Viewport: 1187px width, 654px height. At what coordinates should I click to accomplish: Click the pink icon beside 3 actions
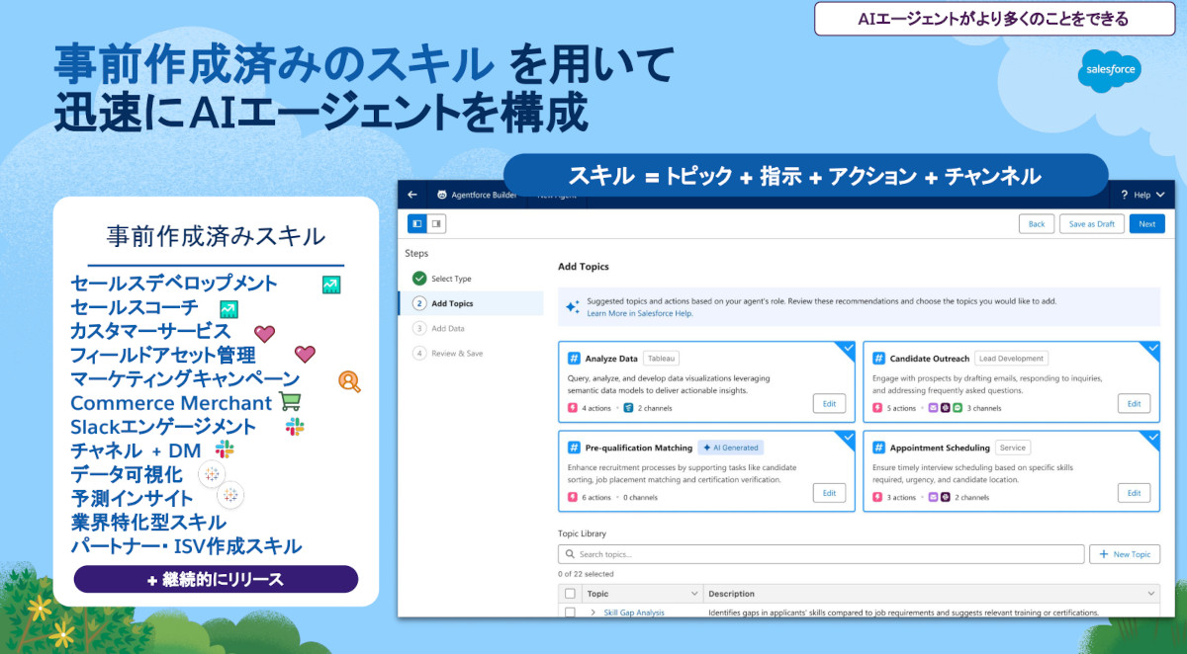coord(877,497)
